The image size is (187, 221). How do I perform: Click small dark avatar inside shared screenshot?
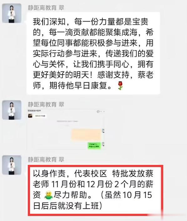pos(30,116)
